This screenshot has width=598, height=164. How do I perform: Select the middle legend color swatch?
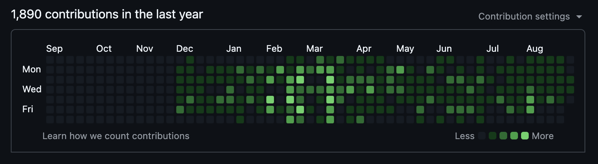503,136
